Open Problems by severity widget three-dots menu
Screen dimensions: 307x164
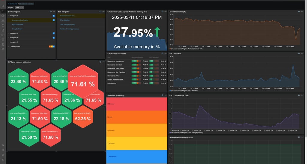pos(165,95)
